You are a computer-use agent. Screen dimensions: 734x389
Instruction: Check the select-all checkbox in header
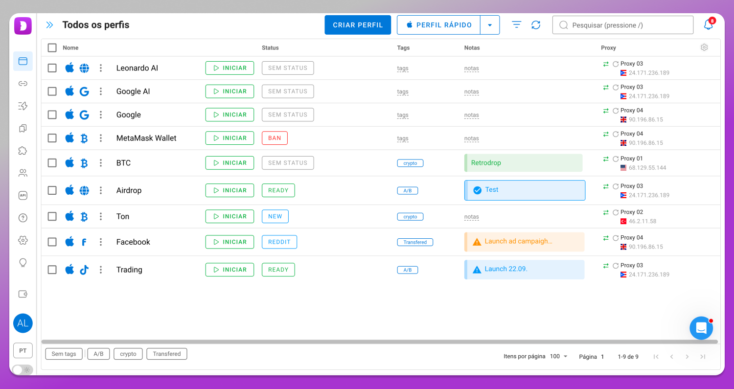(52, 47)
